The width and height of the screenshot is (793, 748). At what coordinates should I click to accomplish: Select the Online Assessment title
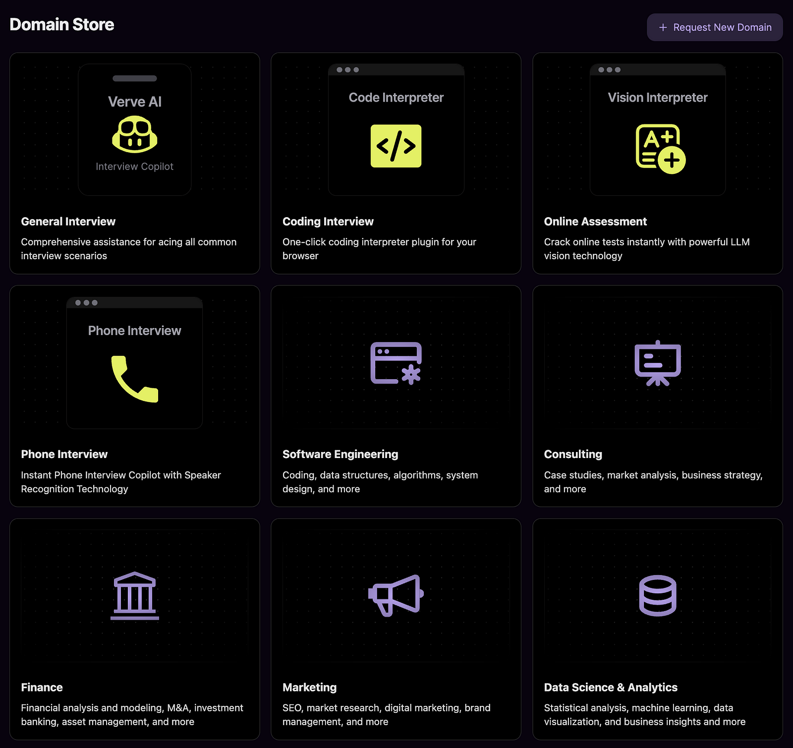coord(595,222)
